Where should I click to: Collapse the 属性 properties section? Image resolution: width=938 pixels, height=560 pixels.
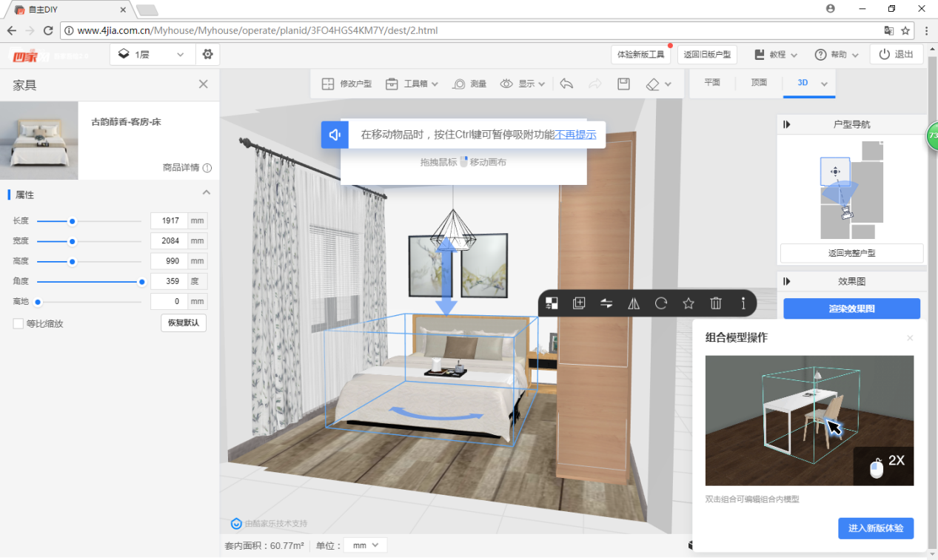(x=207, y=193)
